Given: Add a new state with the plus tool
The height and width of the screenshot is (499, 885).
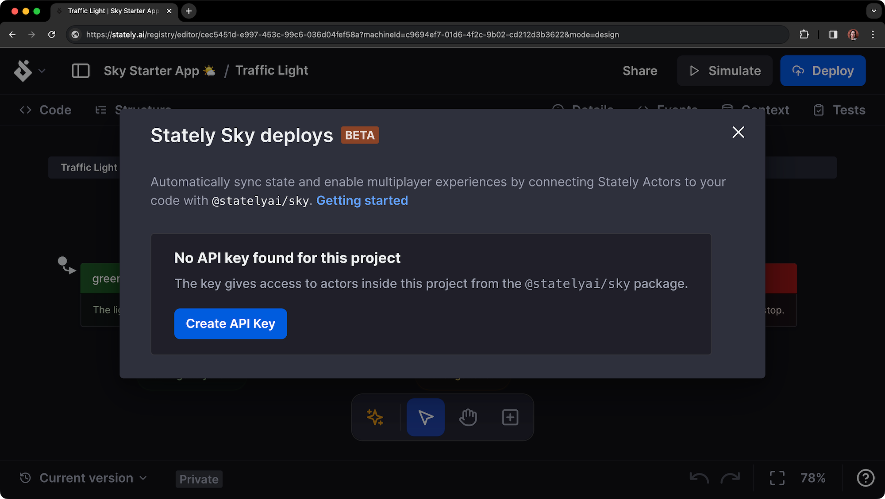Looking at the screenshot, I should click(x=510, y=417).
